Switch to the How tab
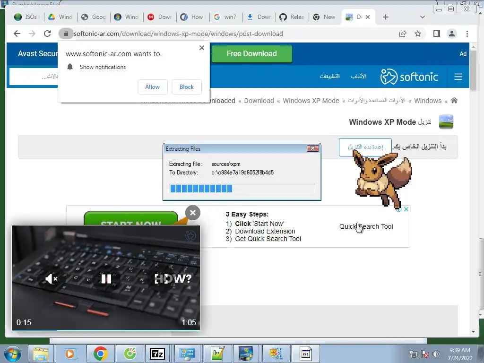The height and width of the screenshot is (363, 484). click(193, 17)
